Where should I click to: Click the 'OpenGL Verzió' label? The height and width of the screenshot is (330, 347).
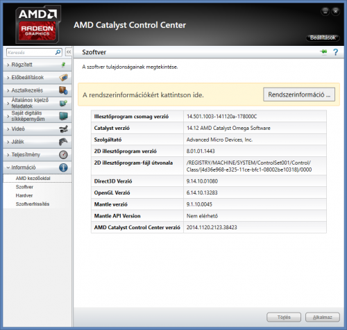pos(112,192)
